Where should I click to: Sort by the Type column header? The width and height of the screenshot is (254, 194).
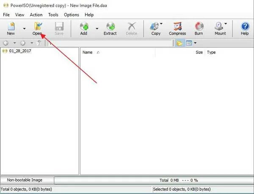pos(211,52)
